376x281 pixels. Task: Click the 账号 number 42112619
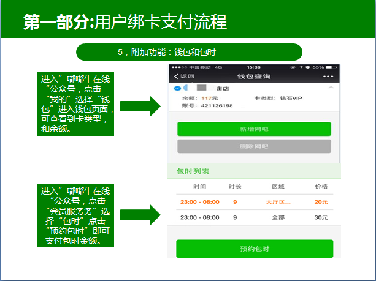click(x=217, y=105)
